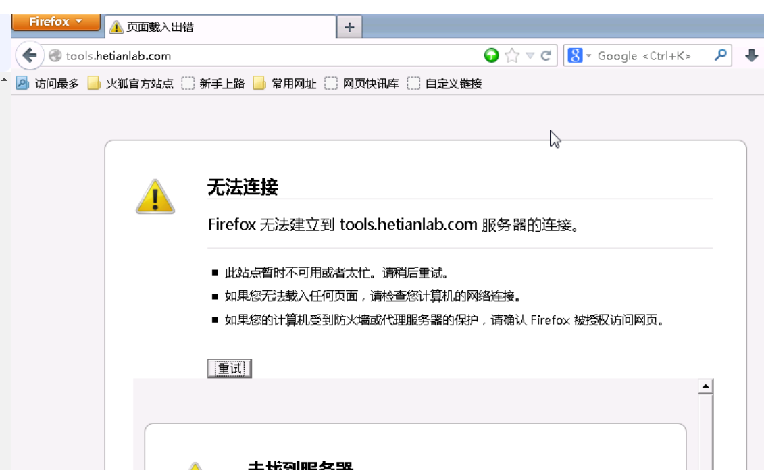The image size is (764, 470).
Task: Open the URL history dropdown arrow
Action: 530,55
